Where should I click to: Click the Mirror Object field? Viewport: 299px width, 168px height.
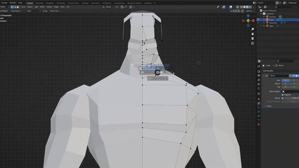[290, 91]
